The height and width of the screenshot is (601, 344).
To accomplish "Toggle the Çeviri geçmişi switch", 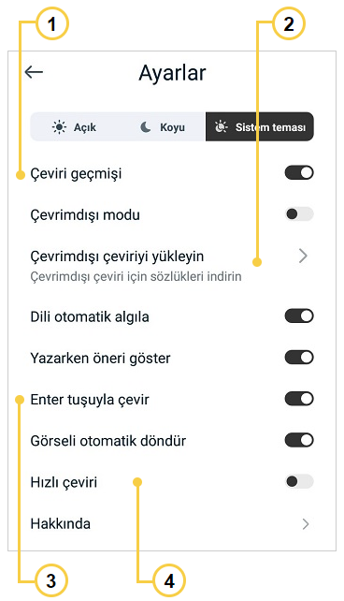I will coord(299,173).
